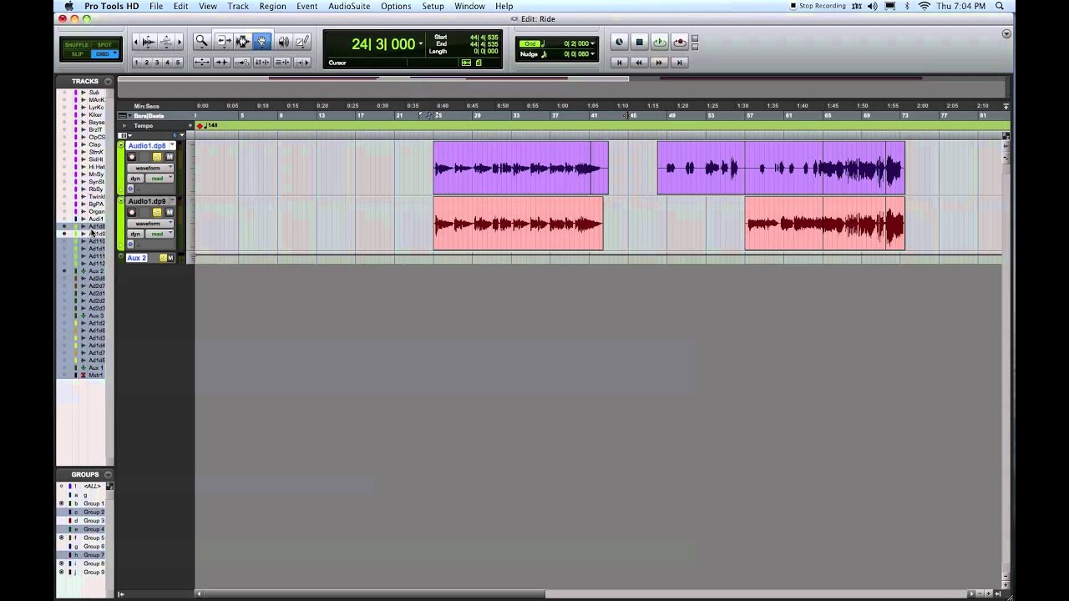Viewport: 1069px width, 601px height.
Task: Open main counter format dropdown
Action: pyautogui.click(x=420, y=43)
